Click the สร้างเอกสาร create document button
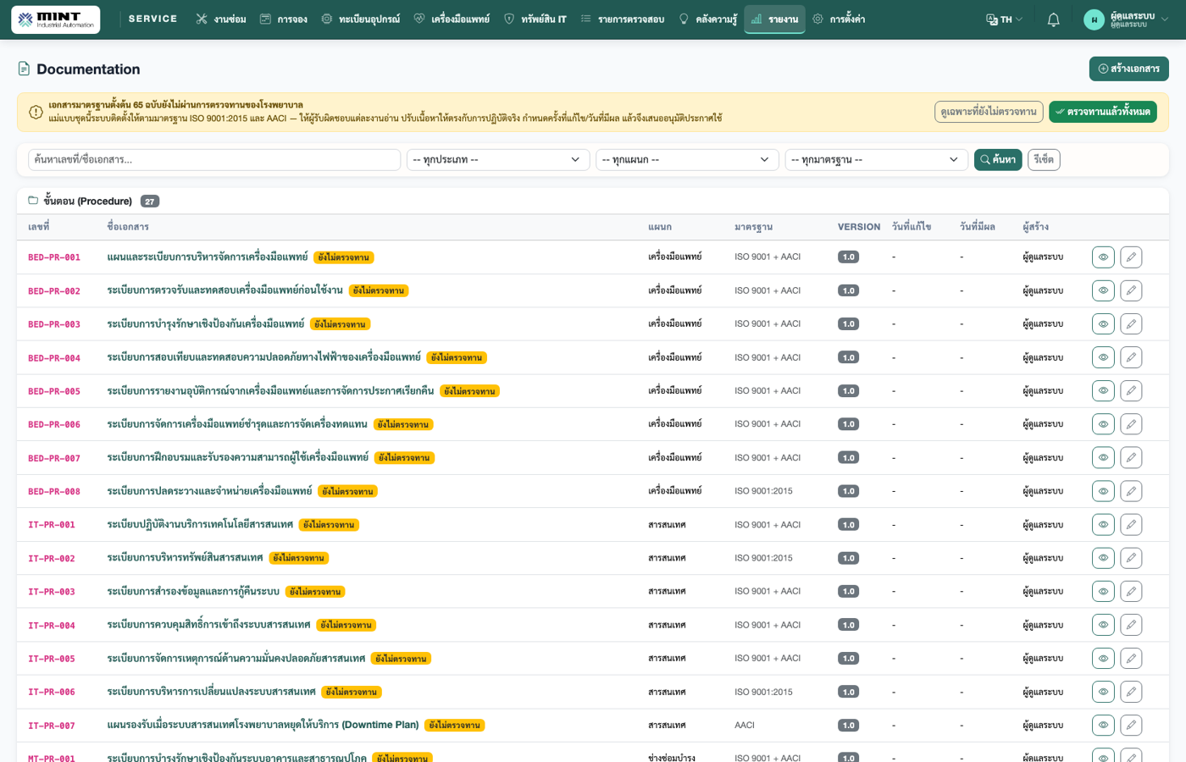 click(x=1128, y=69)
